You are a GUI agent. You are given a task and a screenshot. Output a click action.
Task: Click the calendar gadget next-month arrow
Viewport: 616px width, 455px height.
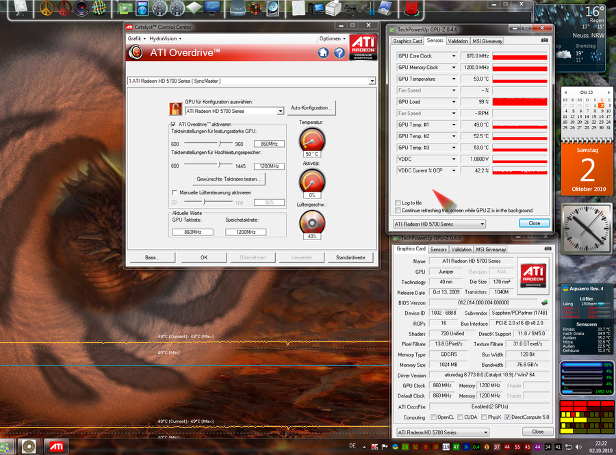[x=608, y=92]
